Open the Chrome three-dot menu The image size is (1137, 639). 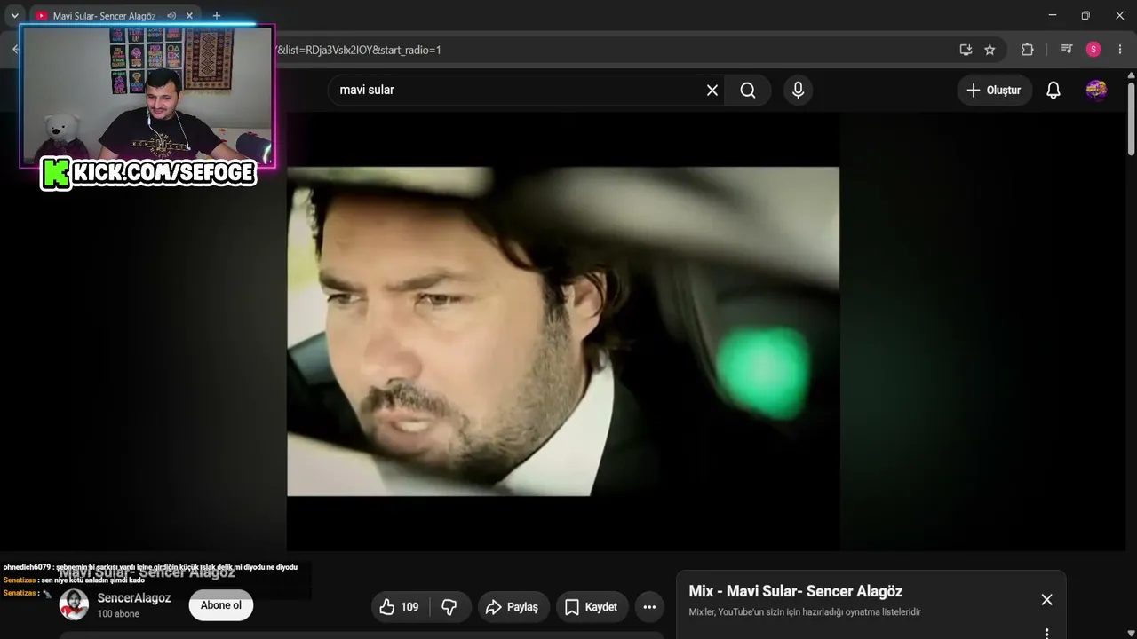(1120, 50)
